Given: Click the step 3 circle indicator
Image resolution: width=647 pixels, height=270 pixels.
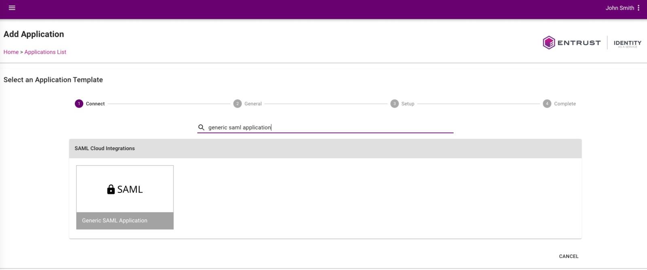Looking at the screenshot, I should (394, 104).
